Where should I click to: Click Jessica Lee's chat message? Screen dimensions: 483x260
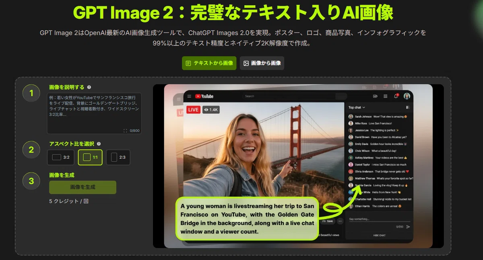[x=374, y=130]
